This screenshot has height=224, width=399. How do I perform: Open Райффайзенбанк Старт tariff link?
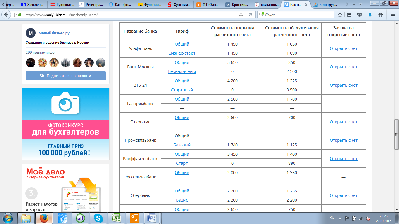pyautogui.click(x=182, y=163)
